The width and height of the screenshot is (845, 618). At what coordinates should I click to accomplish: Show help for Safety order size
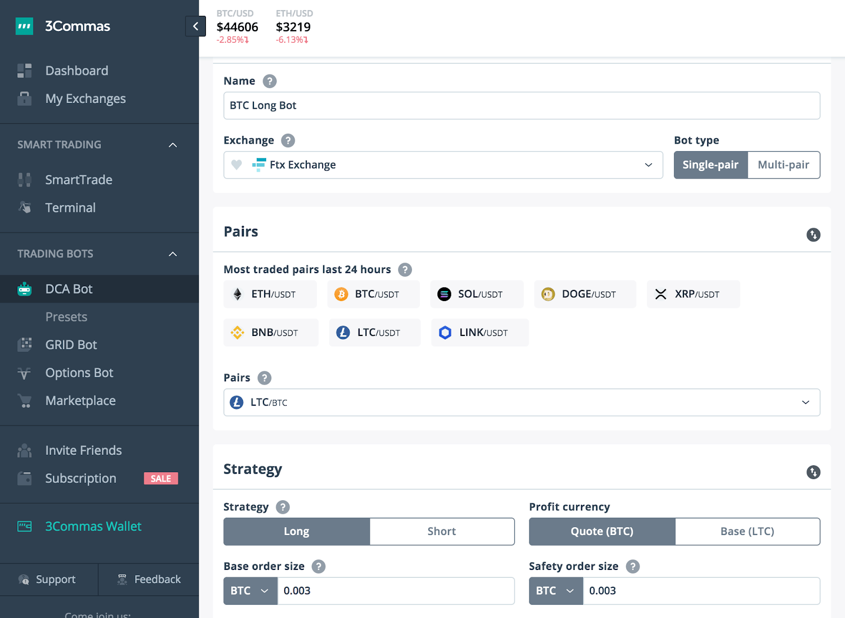click(633, 567)
